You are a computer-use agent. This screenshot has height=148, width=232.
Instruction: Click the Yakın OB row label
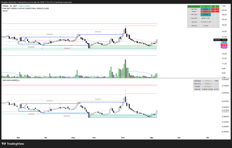point(194,22)
